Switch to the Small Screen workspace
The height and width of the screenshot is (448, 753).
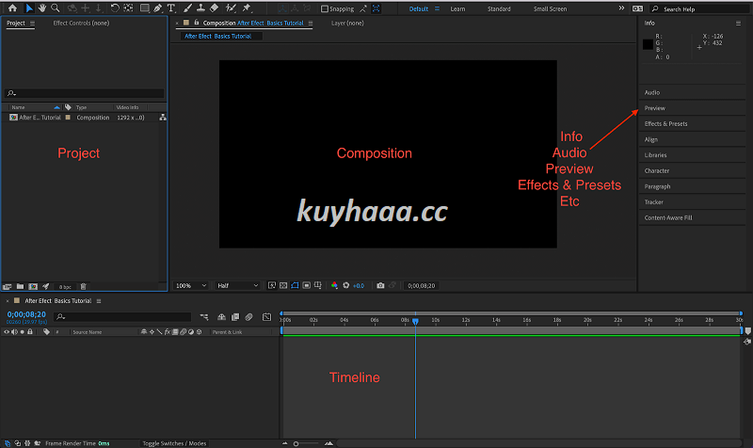550,8
